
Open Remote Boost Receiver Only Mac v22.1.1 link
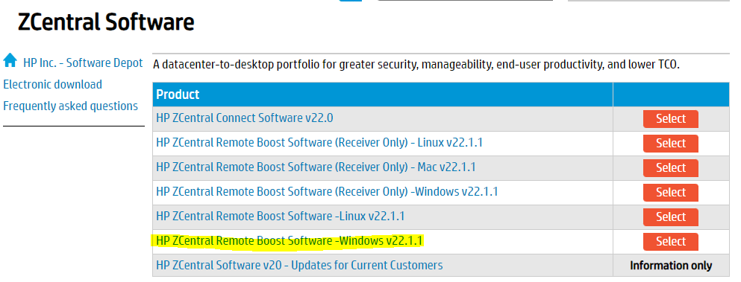point(316,167)
